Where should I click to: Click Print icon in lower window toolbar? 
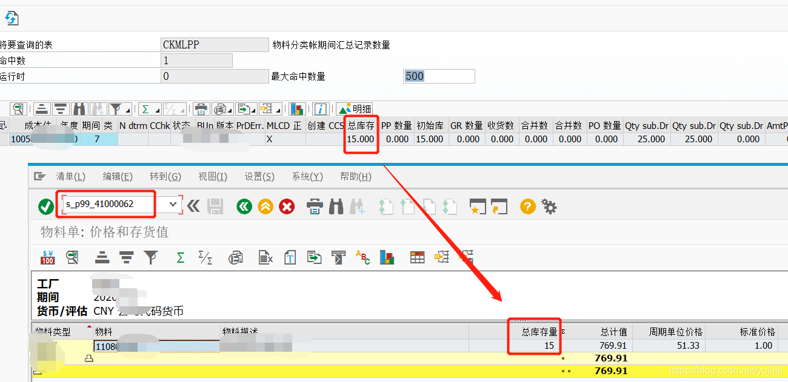pyautogui.click(x=315, y=206)
